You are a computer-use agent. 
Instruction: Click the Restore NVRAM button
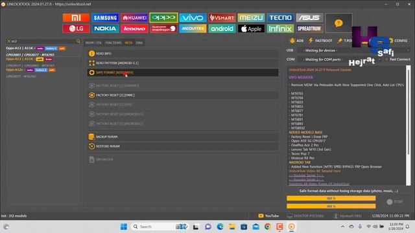183,146
